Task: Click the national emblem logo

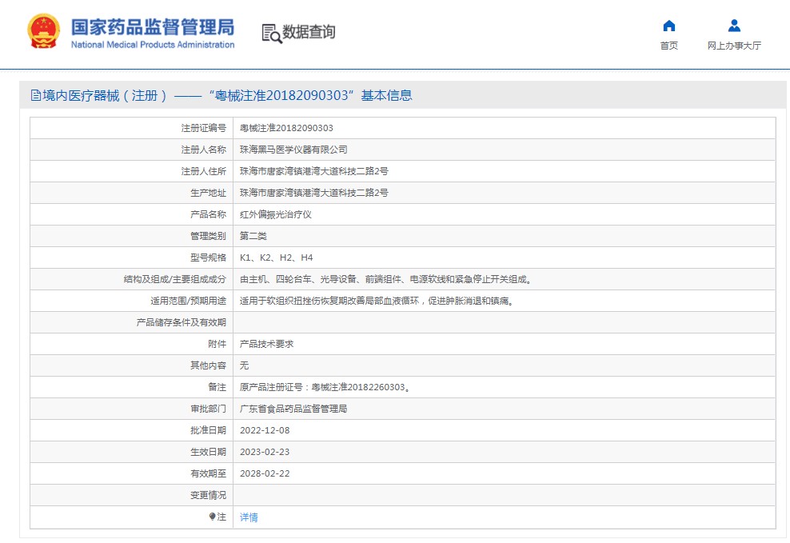Action: (43, 33)
